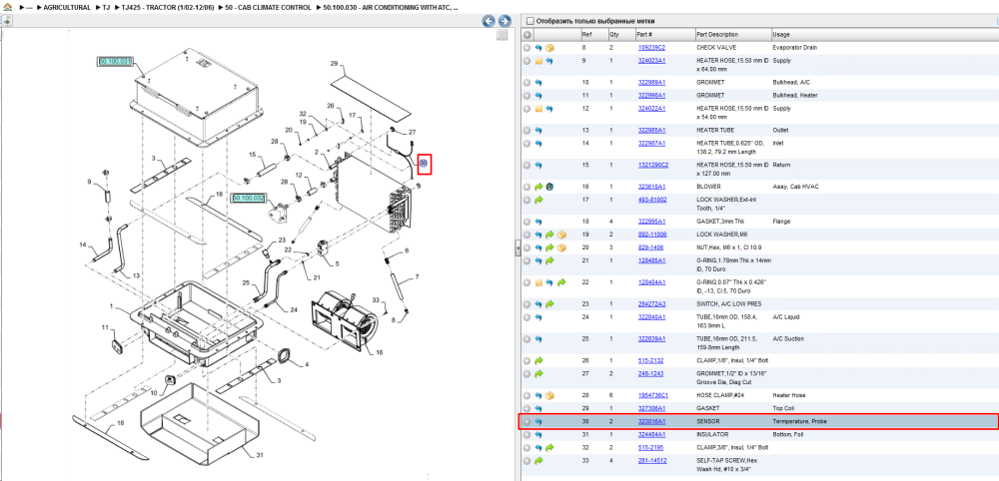
Task: Toggle 'Отобразить только выбранные метки' checkbox
Action: pyautogui.click(x=529, y=21)
